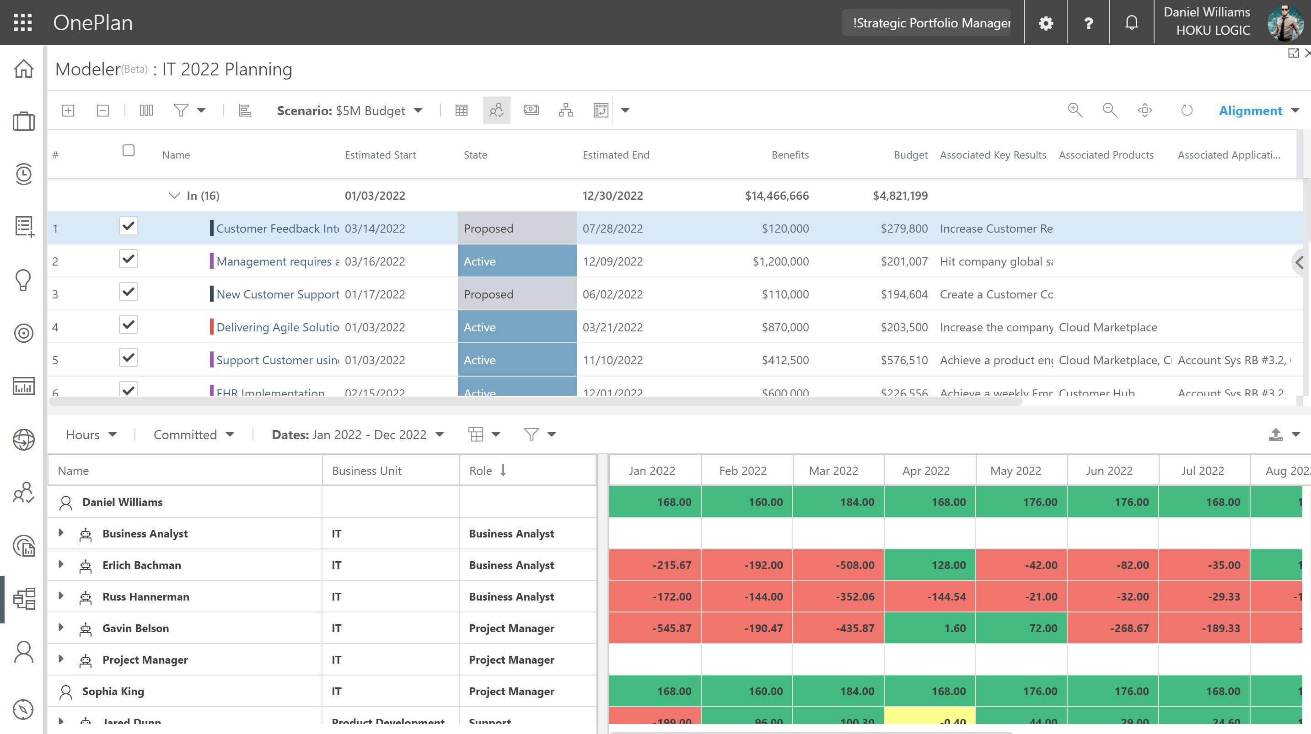The image size is (1311, 734).
Task: Click the zoom in magnifier icon
Action: 1075,110
